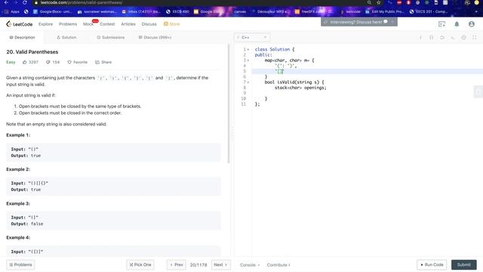Switch to the Discuss (999+) tab

(x=155, y=37)
